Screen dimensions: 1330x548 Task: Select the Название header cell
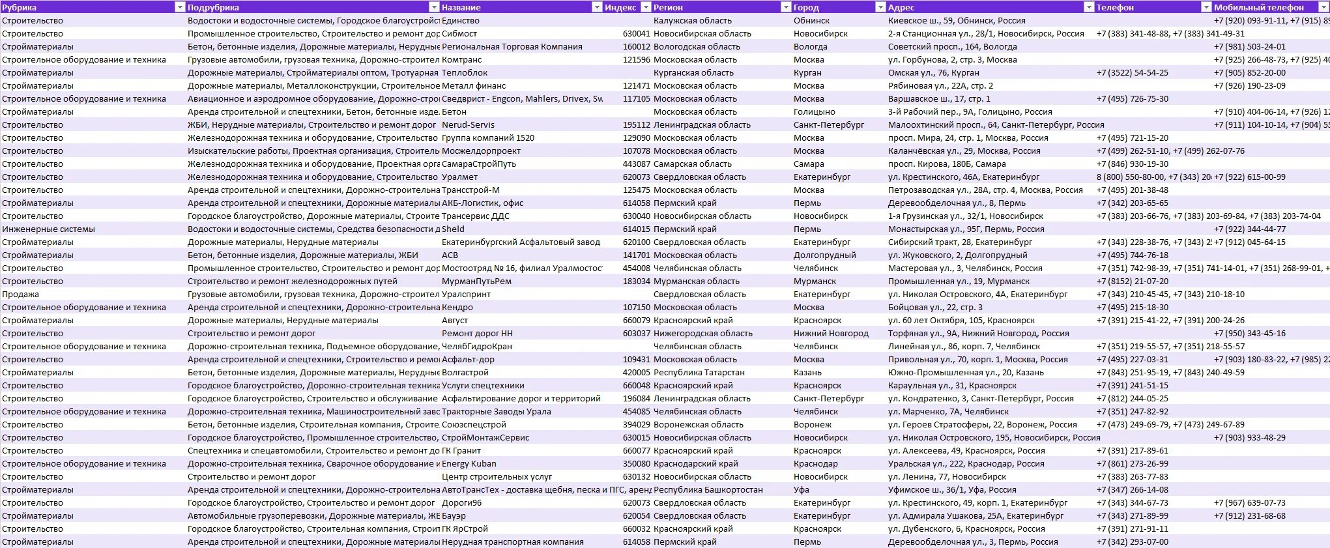(x=521, y=7)
